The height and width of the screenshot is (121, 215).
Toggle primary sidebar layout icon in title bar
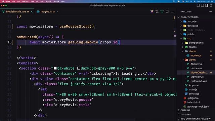198,5
